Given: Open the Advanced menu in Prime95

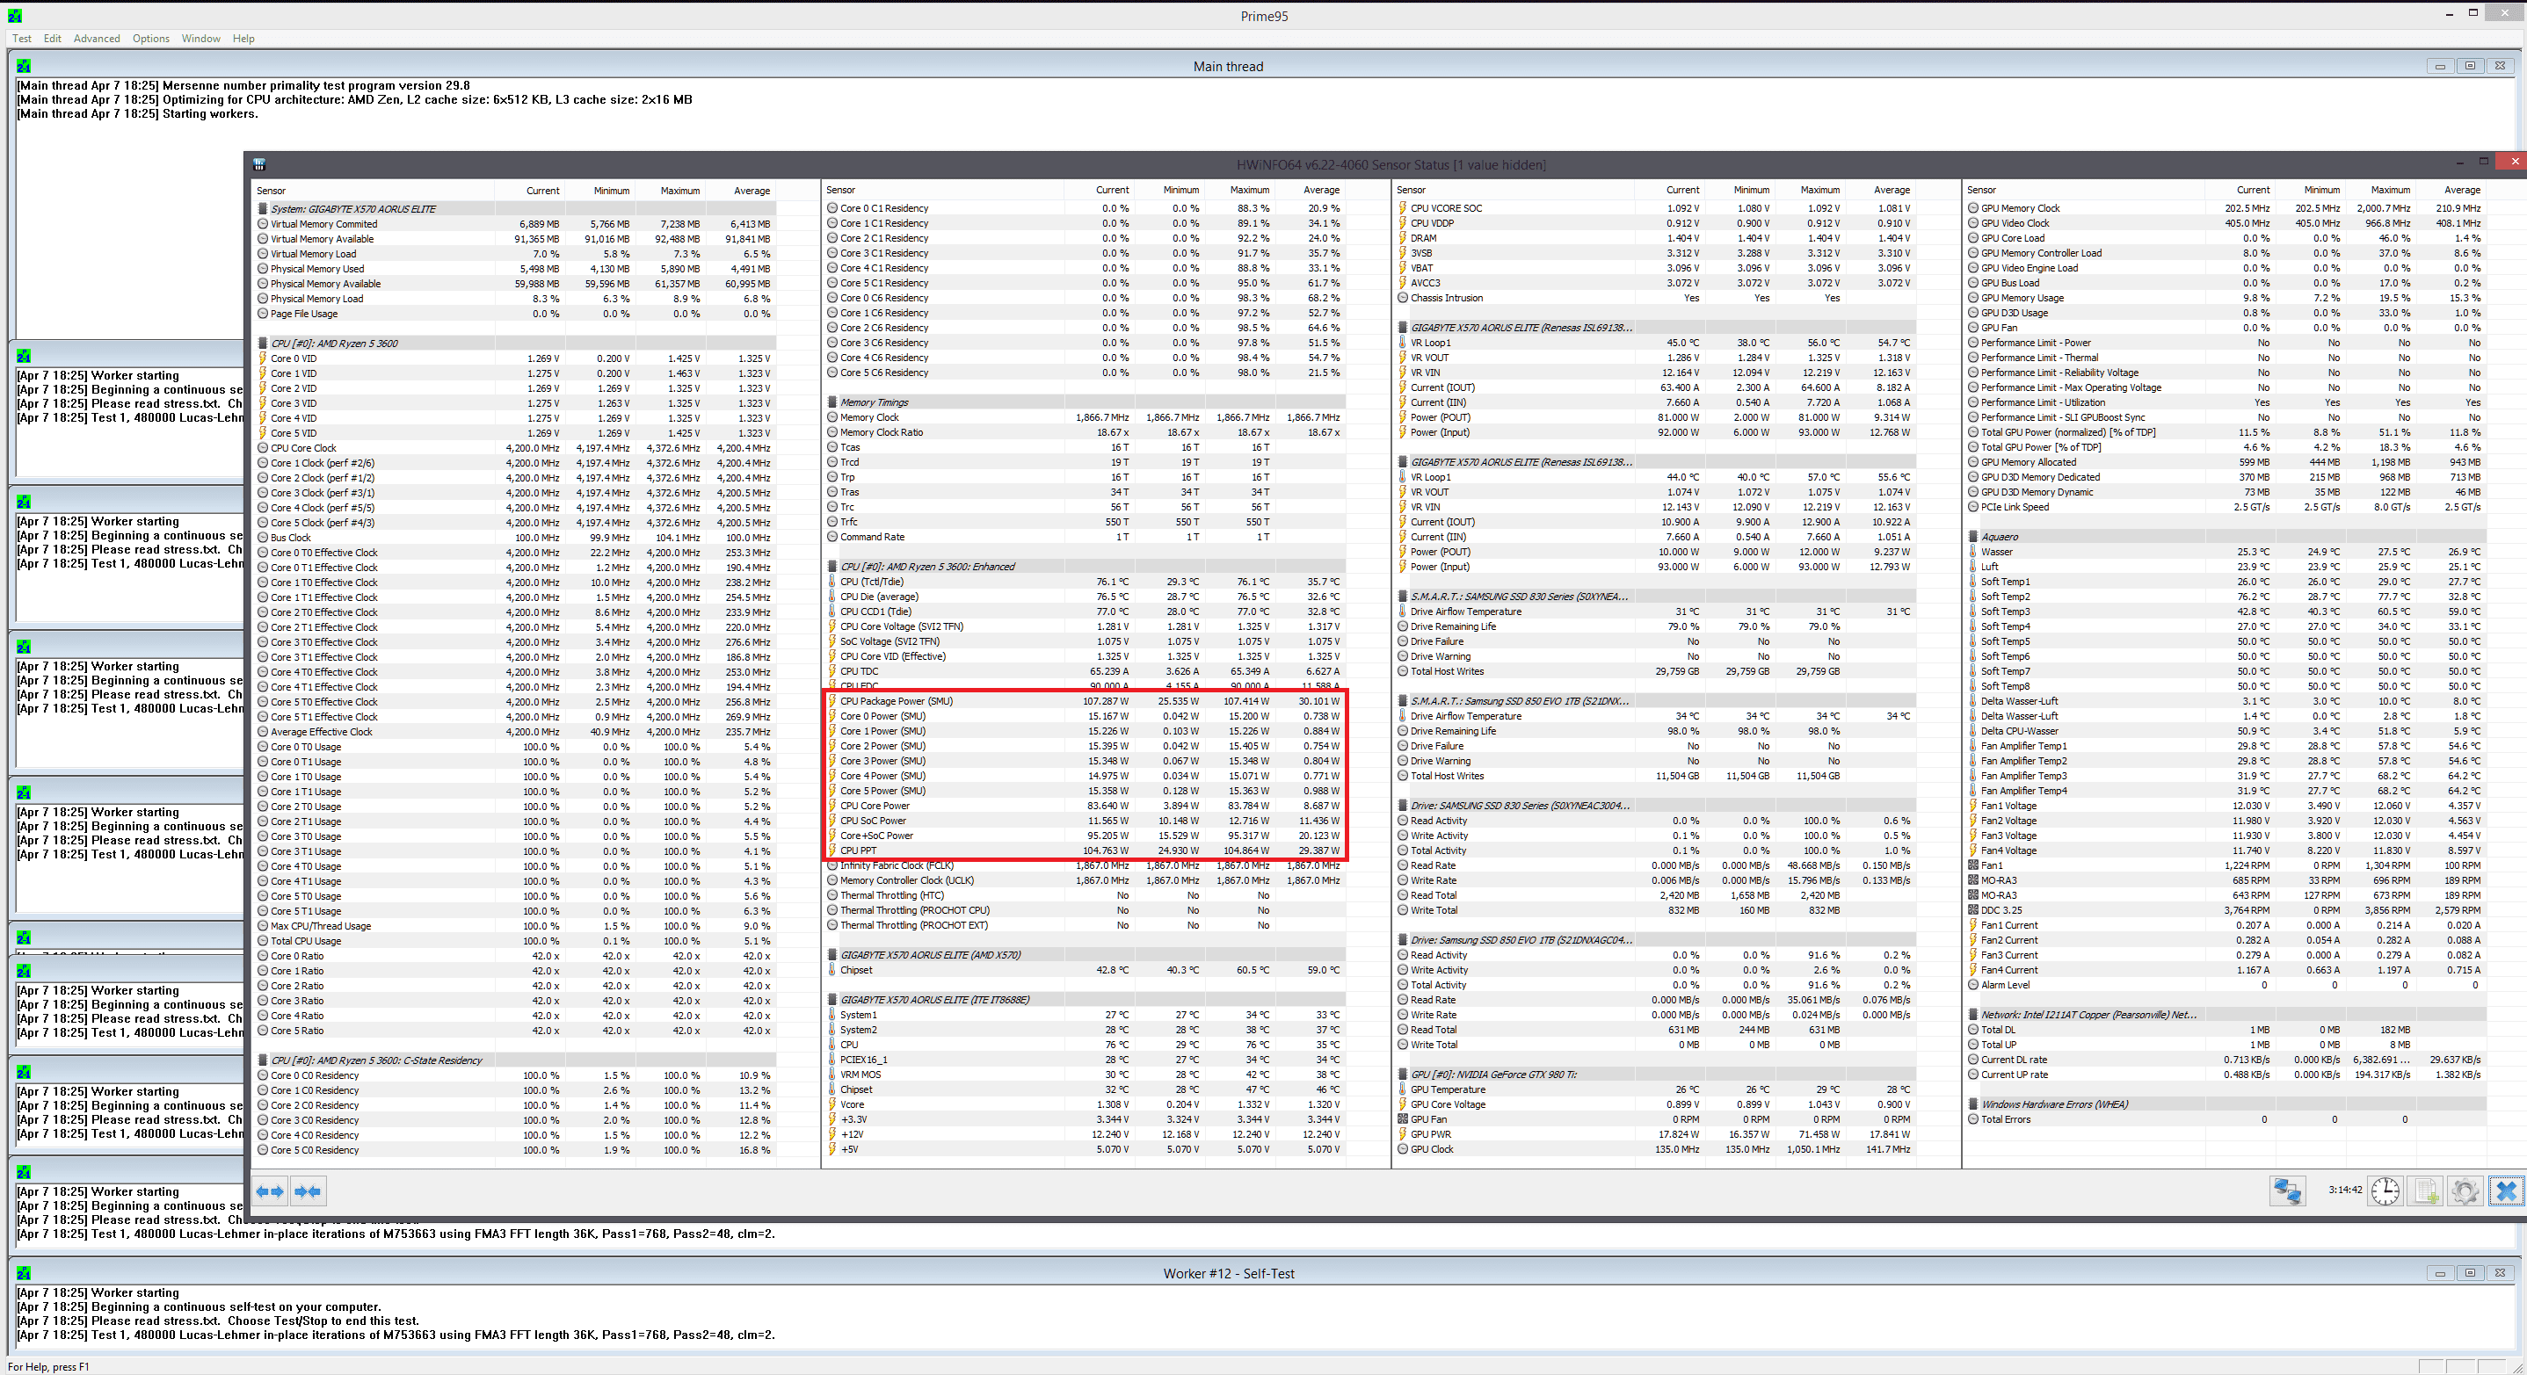Looking at the screenshot, I should (97, 39).
